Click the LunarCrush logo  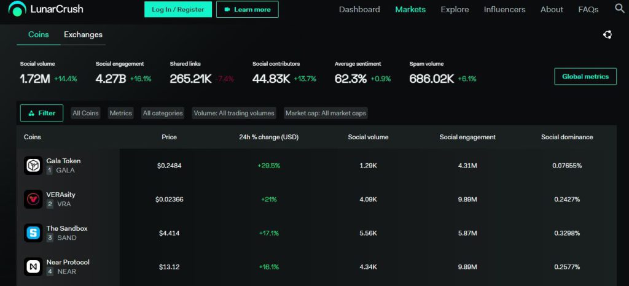[x=45, y=9]
